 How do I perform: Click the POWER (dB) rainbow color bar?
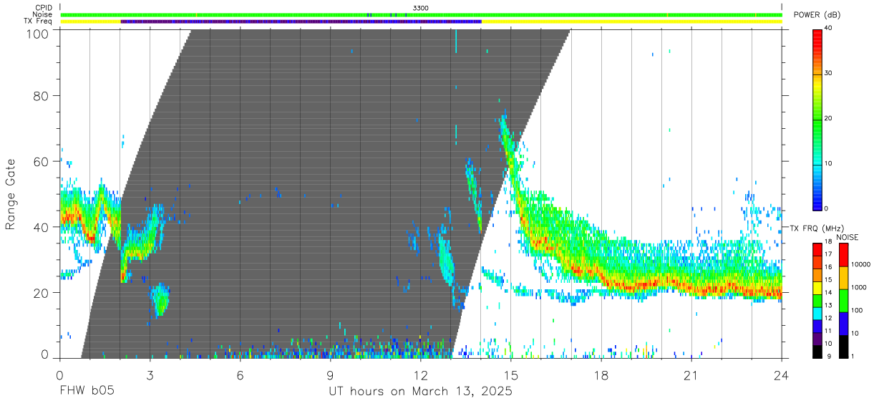coord(817,119)
